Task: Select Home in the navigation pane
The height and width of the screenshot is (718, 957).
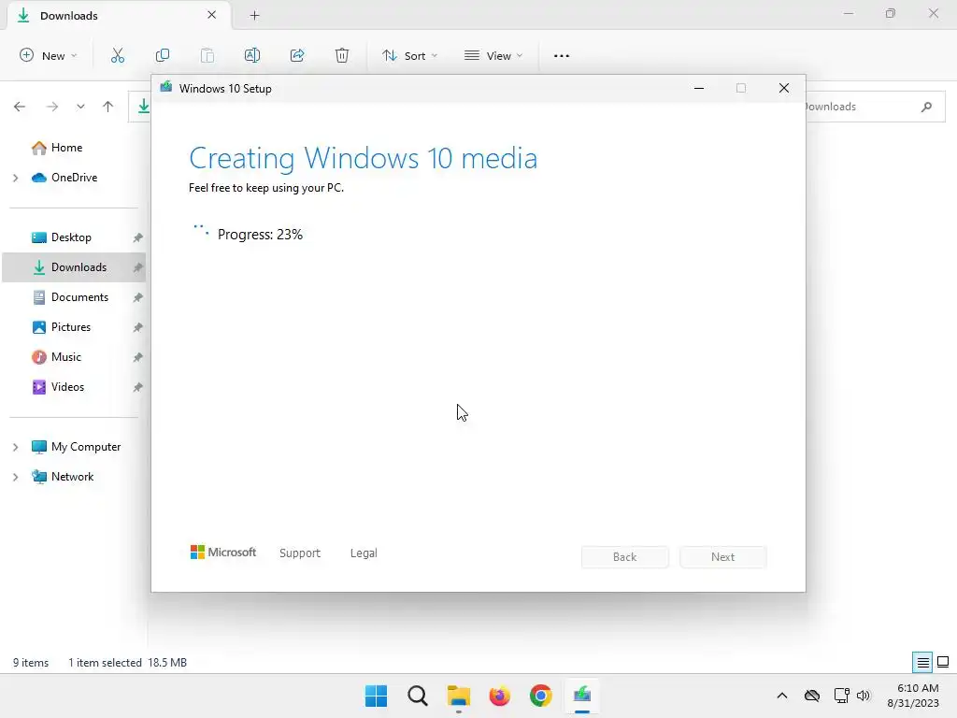Action: click(x=66, y=148)
